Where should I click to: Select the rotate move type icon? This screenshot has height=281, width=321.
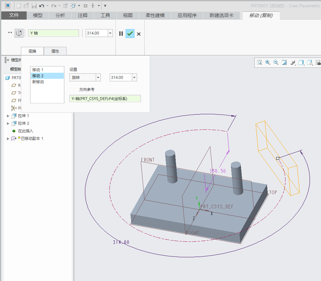tap(19, 33)
